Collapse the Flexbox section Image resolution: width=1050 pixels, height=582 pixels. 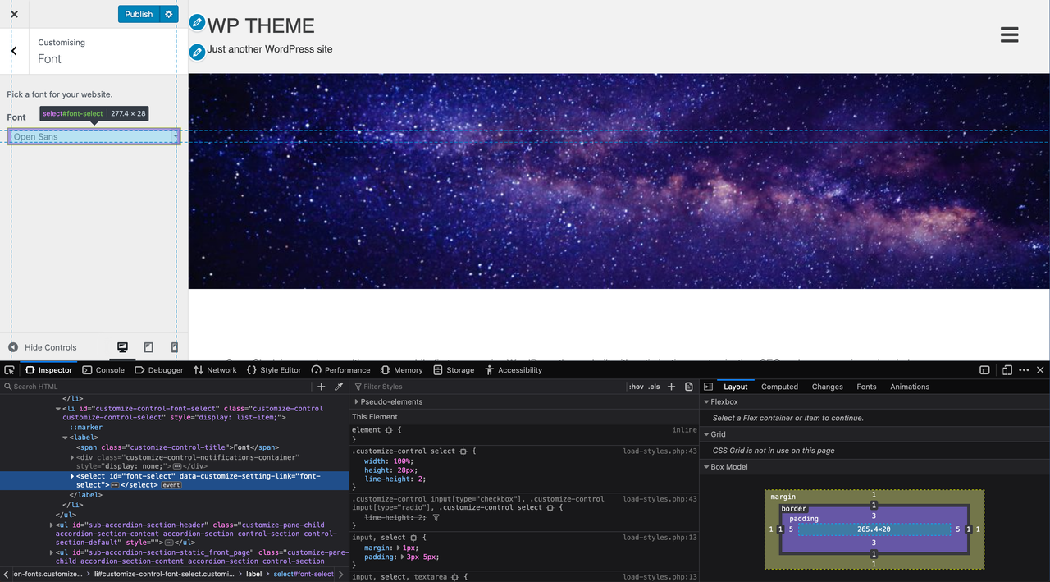coord(706,402)
